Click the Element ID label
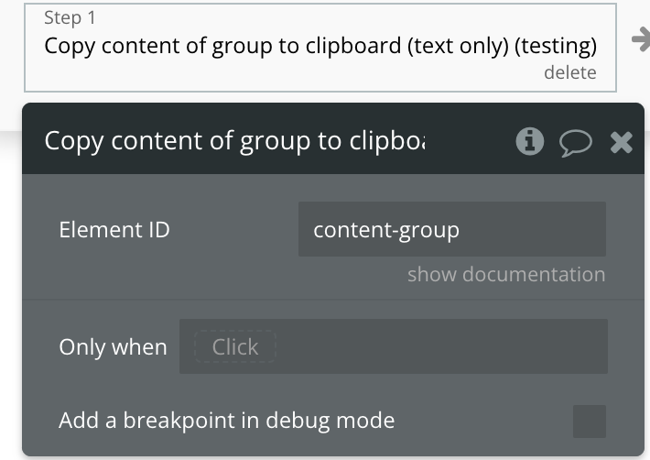 pyautogui.click(x=114, y=229)
